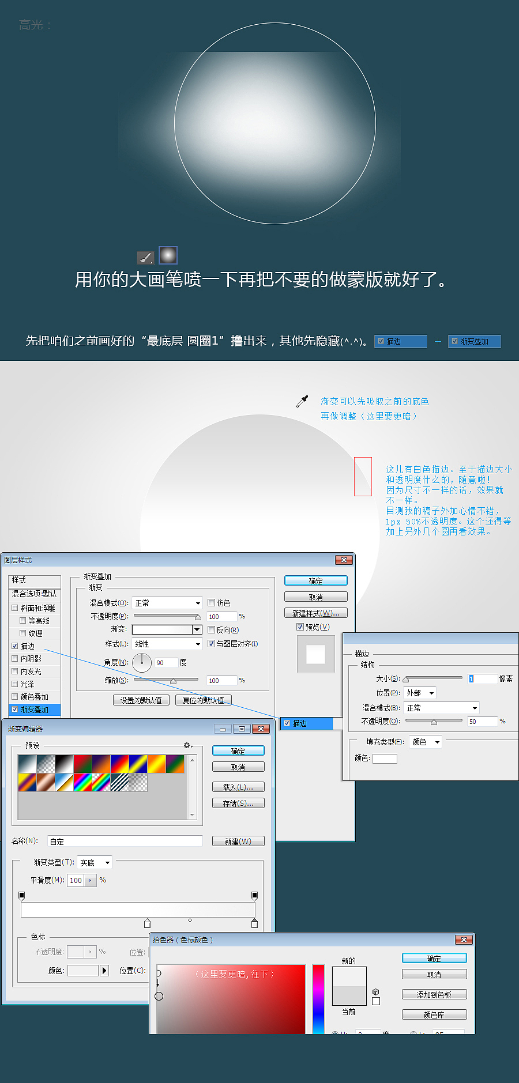Click the web-safe color cube icon
519x1083 pixels.
click(376, 992)
